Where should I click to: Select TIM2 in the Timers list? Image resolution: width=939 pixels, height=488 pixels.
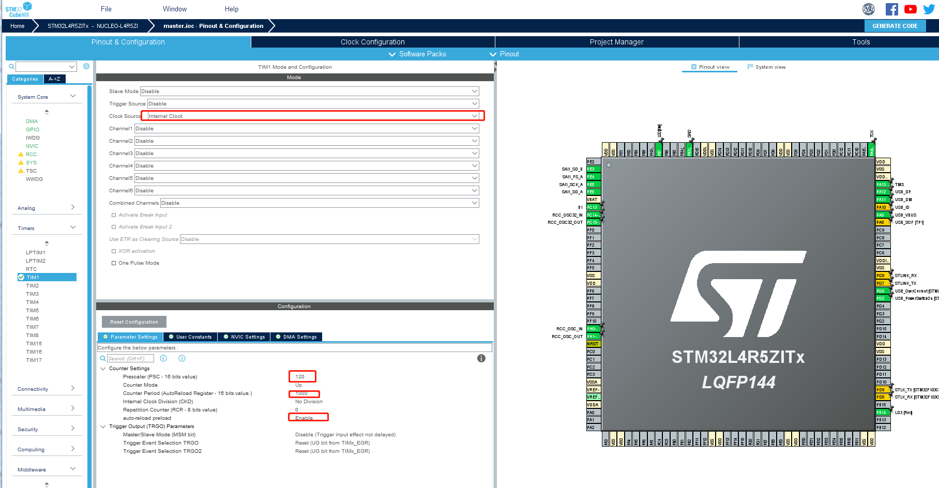32,285
